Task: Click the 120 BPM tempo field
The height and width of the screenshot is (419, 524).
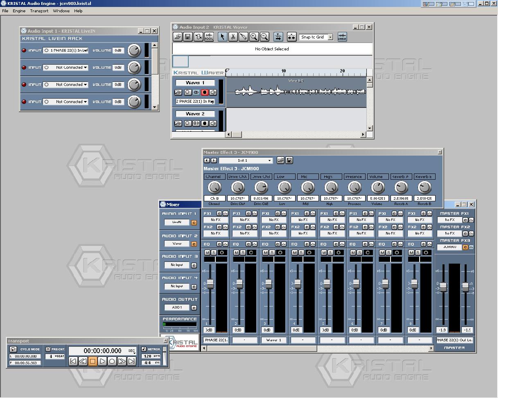Action: (151, 356)
